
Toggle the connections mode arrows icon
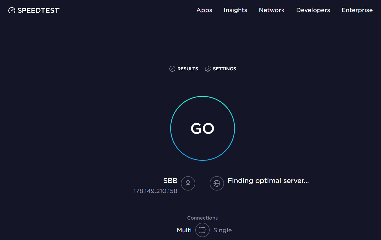click(202, 230)
